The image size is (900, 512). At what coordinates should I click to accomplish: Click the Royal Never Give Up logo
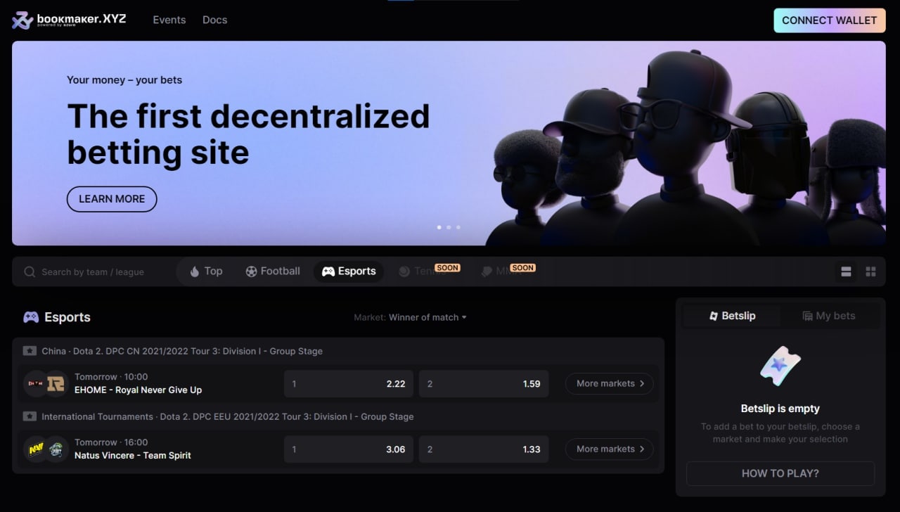click(x=56, y=383)
